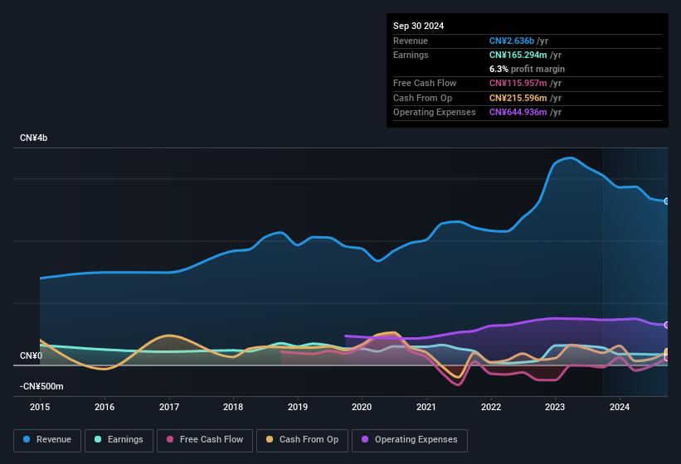Click the 2019 x-axis label
The image size is (681, 464).
(298, 407)
